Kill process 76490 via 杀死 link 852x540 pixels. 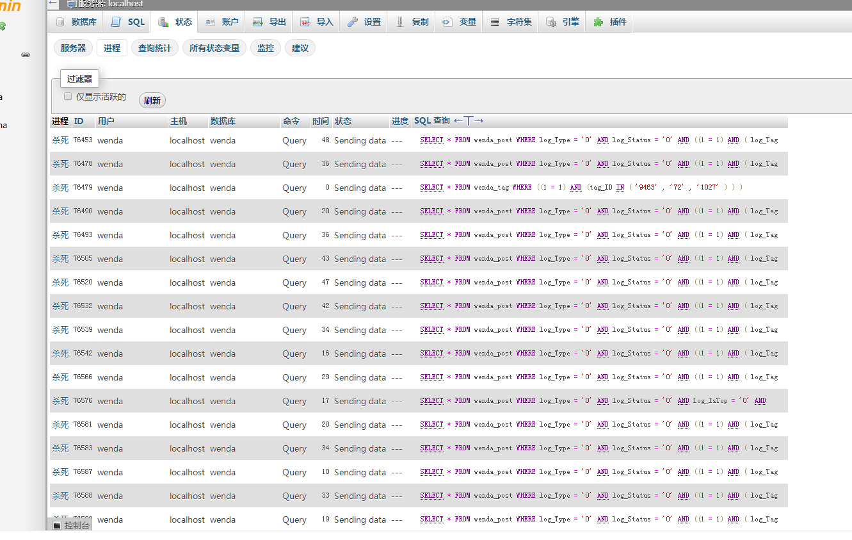[x=60, y=211]
